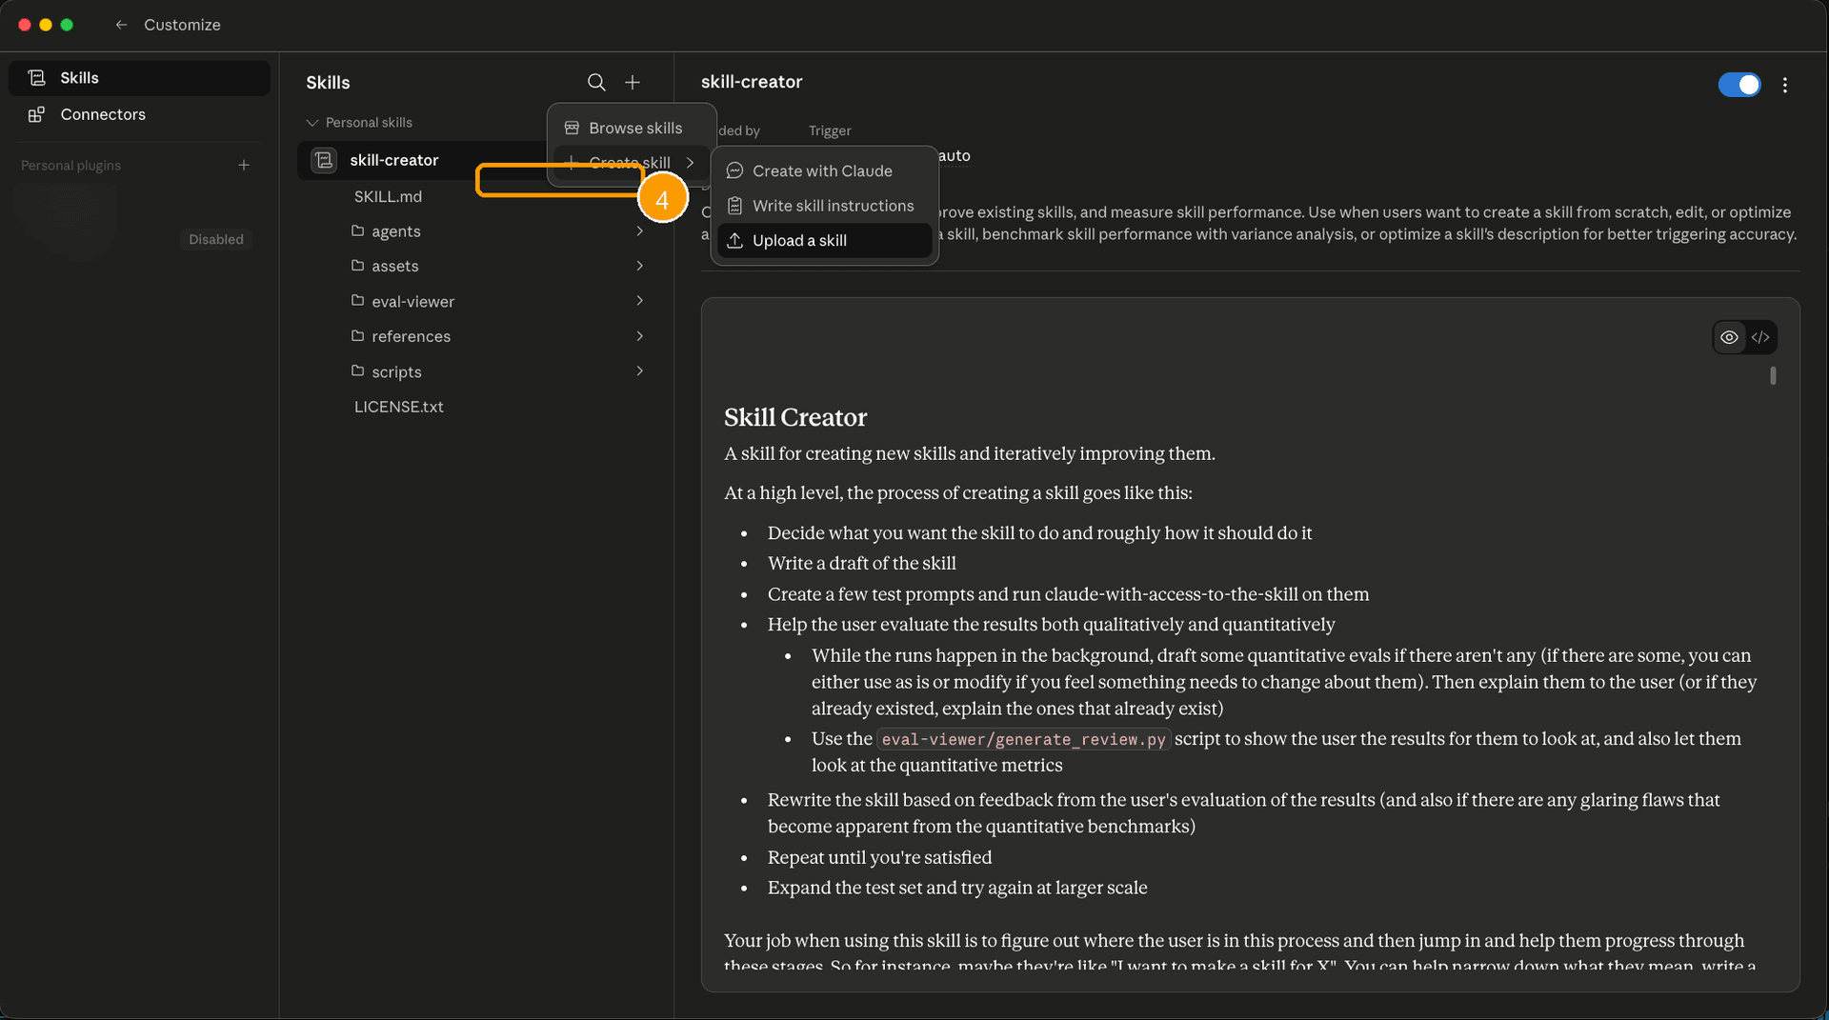The image size is (1829, 1020).
Task: Expand the assets folder chevron
Action: pos(639,266)
